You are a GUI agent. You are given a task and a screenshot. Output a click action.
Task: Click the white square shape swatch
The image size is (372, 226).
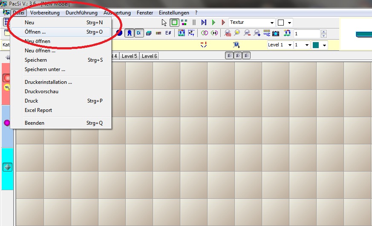(281, 23)
